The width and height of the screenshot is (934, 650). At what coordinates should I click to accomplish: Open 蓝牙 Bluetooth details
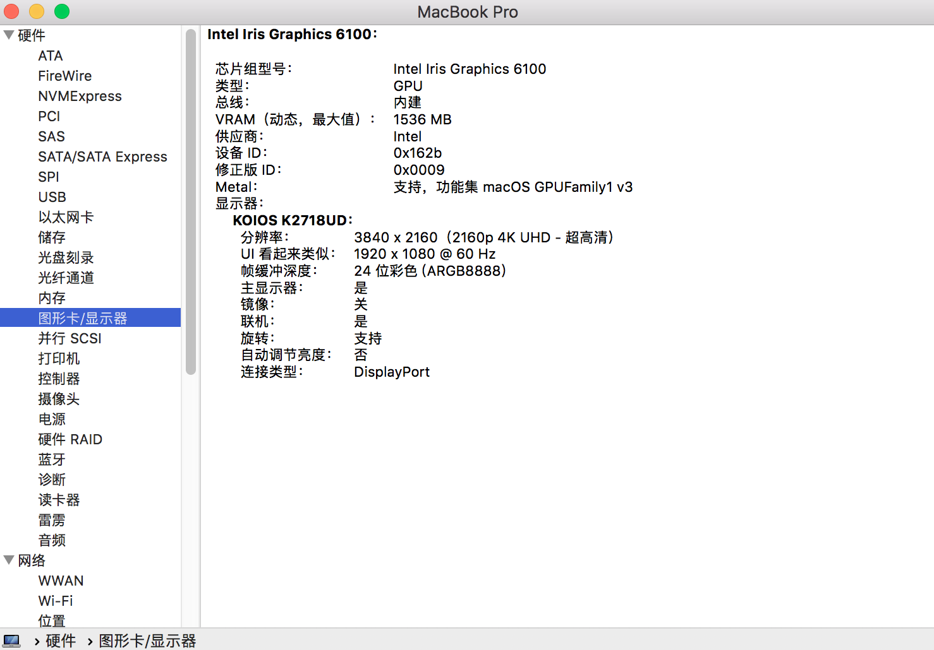tap(52, 460)
